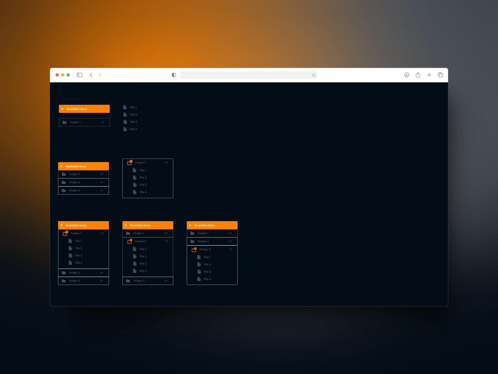Click the File 2 document icon in the top file list
The image size is (498, 374).
125,114
